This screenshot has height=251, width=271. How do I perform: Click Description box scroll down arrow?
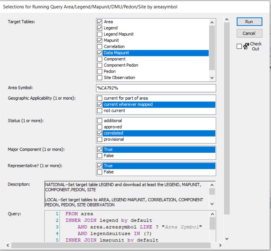[x=212, y=204]
